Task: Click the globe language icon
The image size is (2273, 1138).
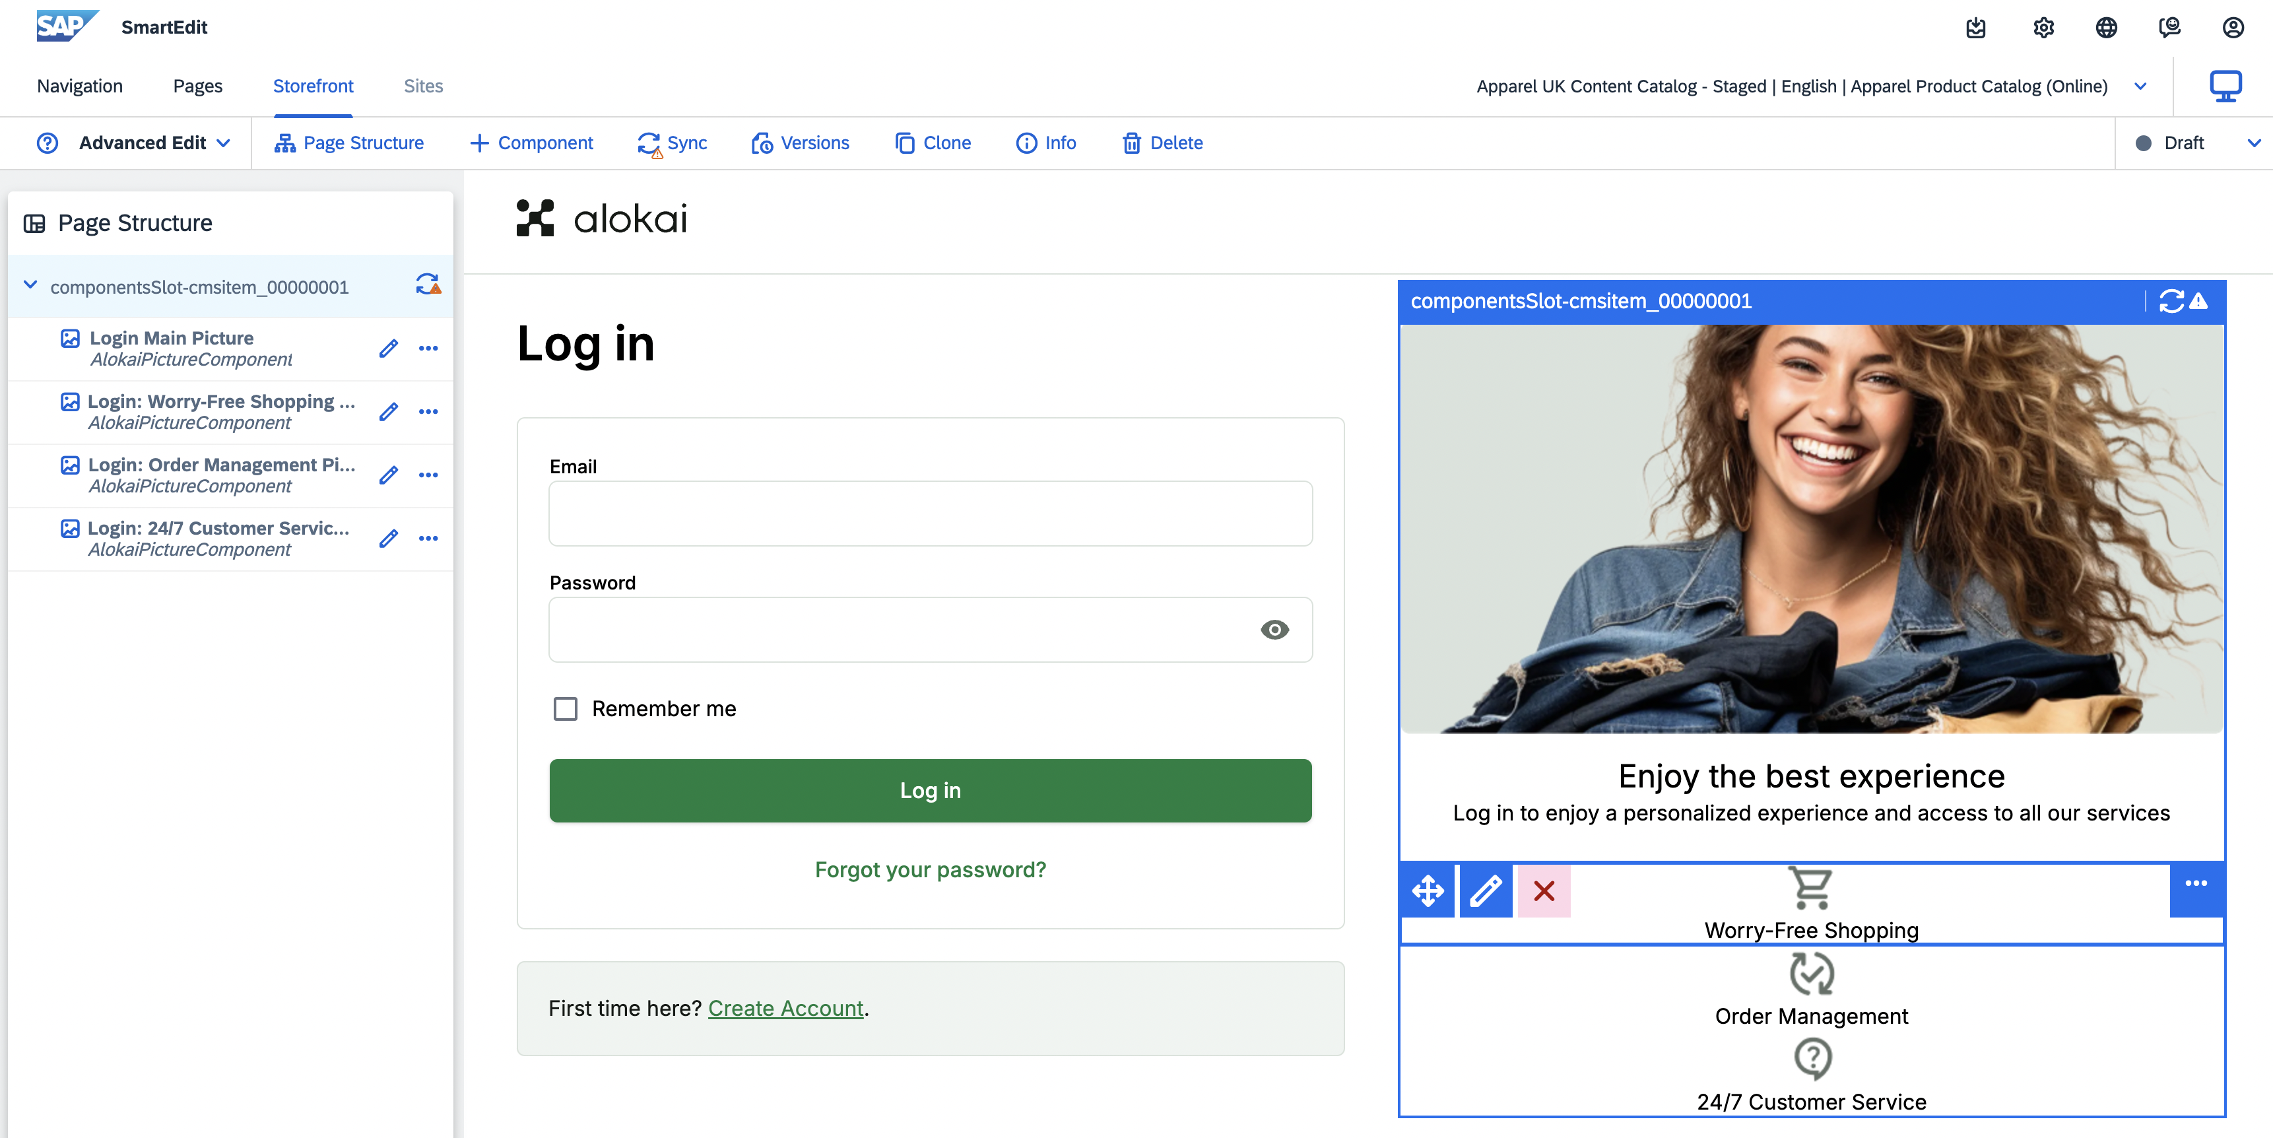Action: [x=2106, y=27]
